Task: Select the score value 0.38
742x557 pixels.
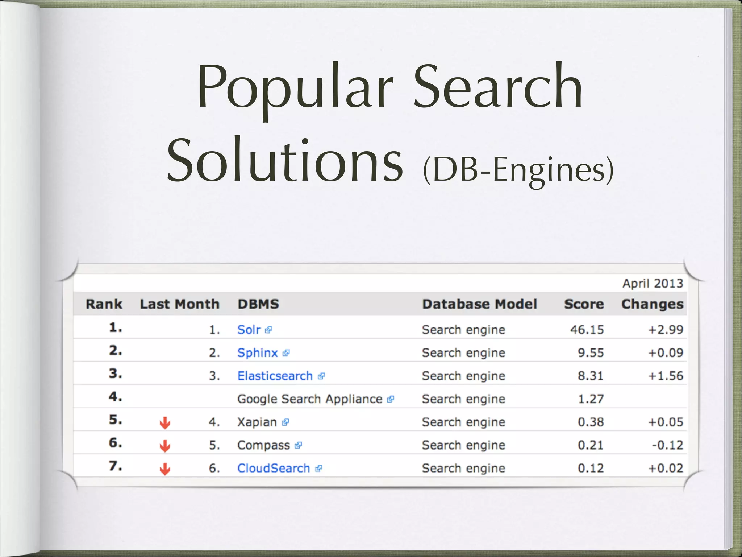Action: [591, 422]
